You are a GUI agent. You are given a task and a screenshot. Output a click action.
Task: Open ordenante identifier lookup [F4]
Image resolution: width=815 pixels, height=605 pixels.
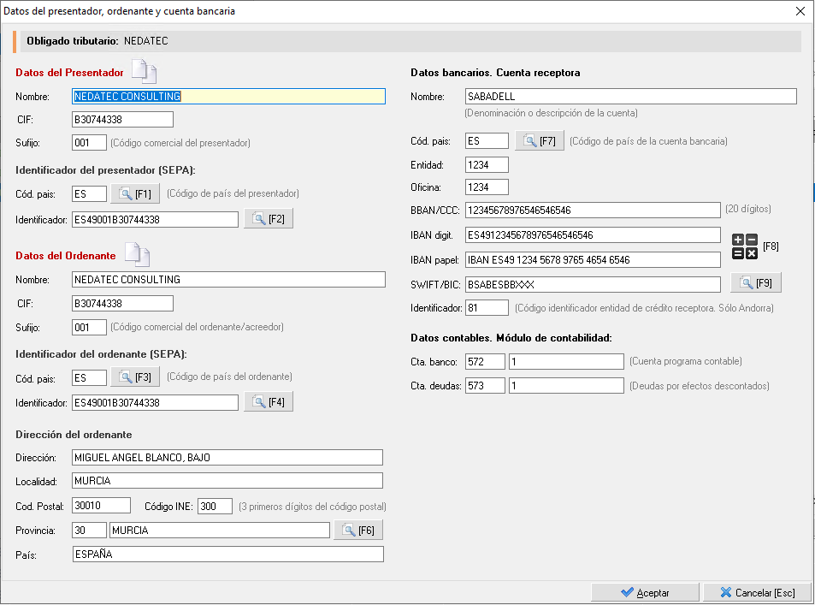(269, 402)
